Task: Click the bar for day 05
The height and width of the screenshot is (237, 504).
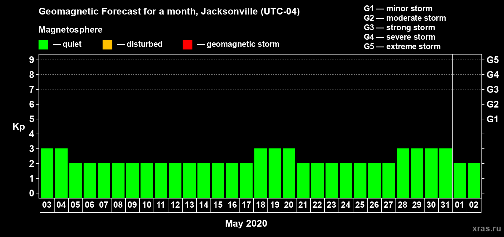Action: tap(76, 180)
